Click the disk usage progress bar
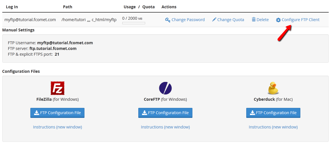 (x=133, y=23)
